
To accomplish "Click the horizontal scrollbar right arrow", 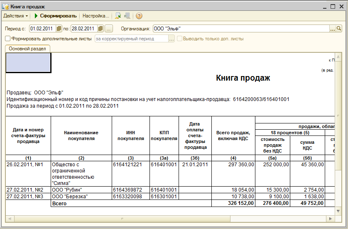I will (x=331, y=219).
